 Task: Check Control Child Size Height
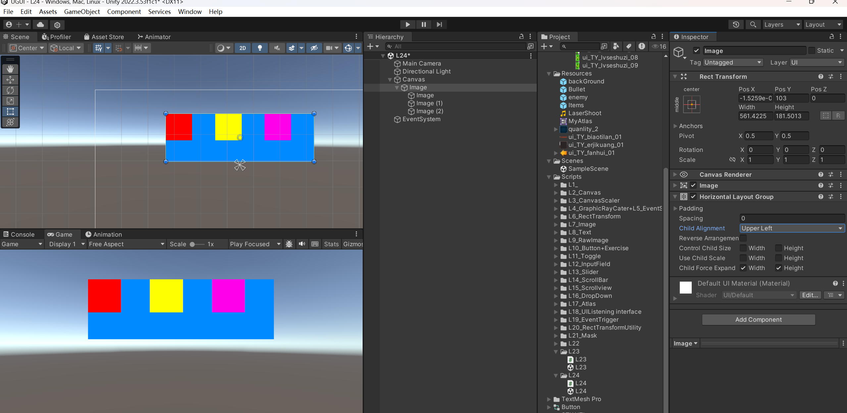point(779,248)
